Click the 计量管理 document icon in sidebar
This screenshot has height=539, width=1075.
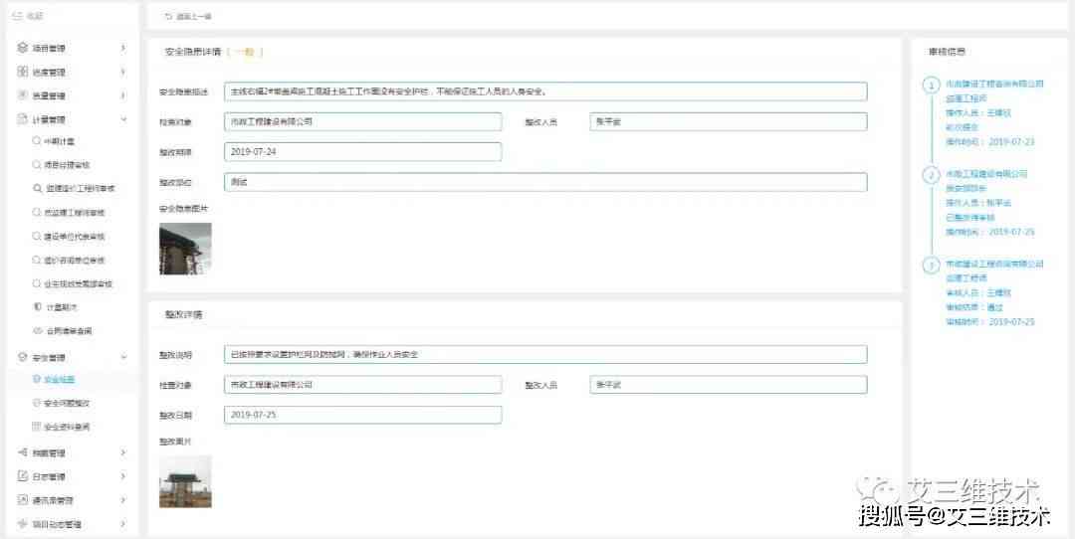click(x=23, y=119)
